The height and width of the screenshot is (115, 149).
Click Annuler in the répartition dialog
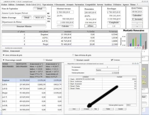point(120,109)
